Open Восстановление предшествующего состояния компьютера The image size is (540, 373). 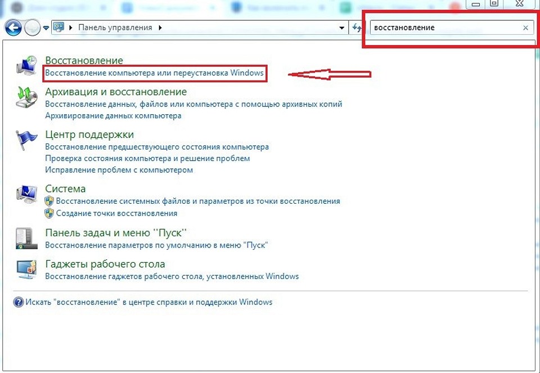point(157,147)
